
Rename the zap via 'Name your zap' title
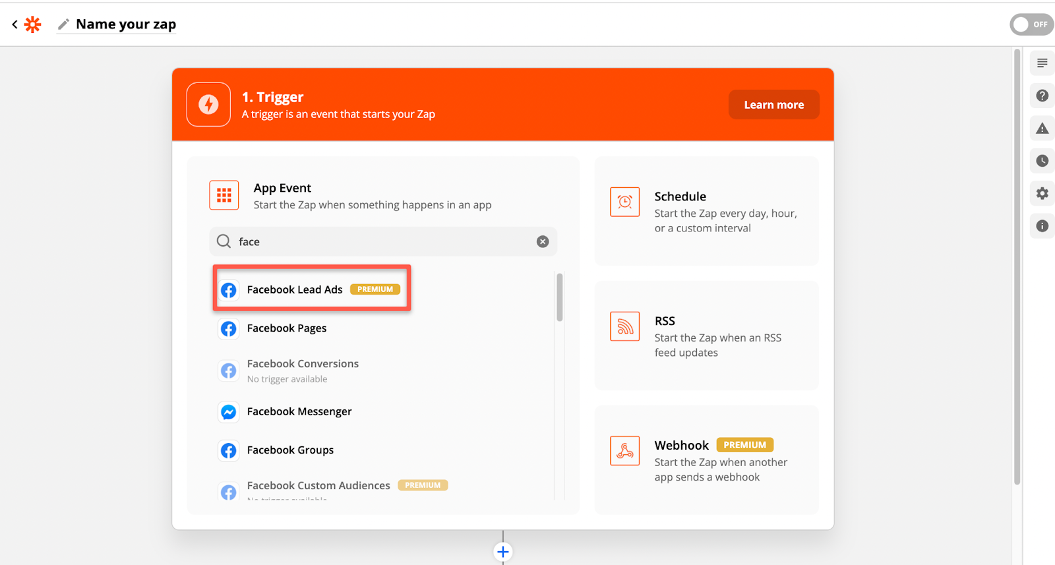[x=126, y=24]
